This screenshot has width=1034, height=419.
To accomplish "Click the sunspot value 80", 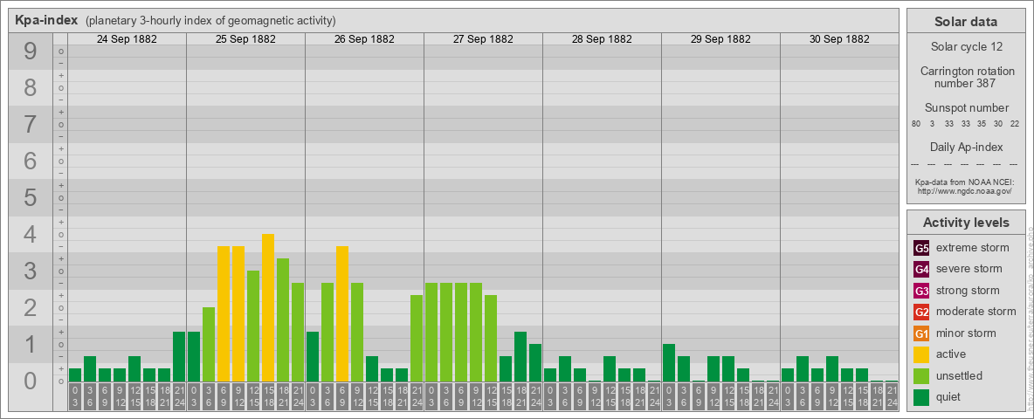I will tap(916, 124).
